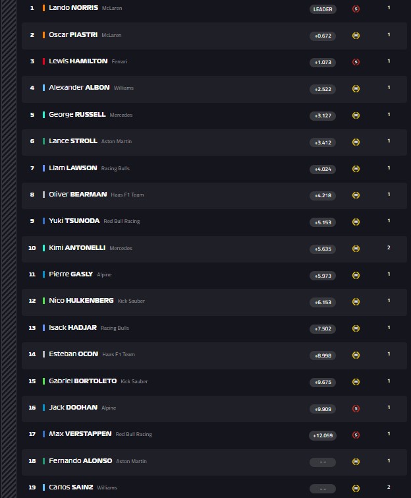
Task: Click the McLaren orange bar beside Norris
Action: click(x=43, y=8)
